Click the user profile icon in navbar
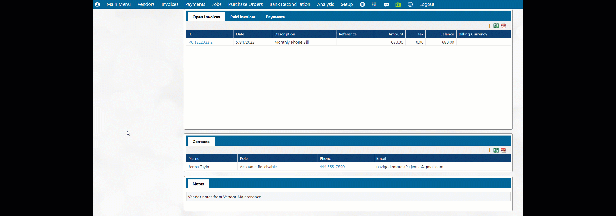This screenshot has height=216, width=616. (x=97, y=4)
